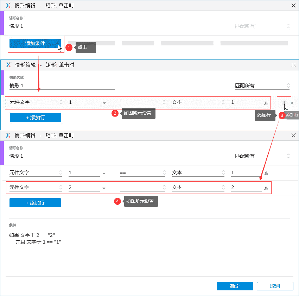The image size is (299, 296).
Task: Click the fx icon in the middle dialog's condition row
Action: [x=266, y=103]
